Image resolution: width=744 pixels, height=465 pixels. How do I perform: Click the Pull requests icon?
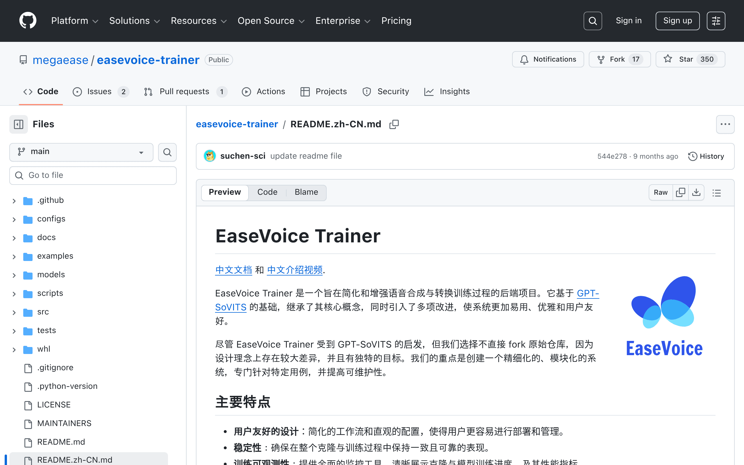tap(148, 92)
